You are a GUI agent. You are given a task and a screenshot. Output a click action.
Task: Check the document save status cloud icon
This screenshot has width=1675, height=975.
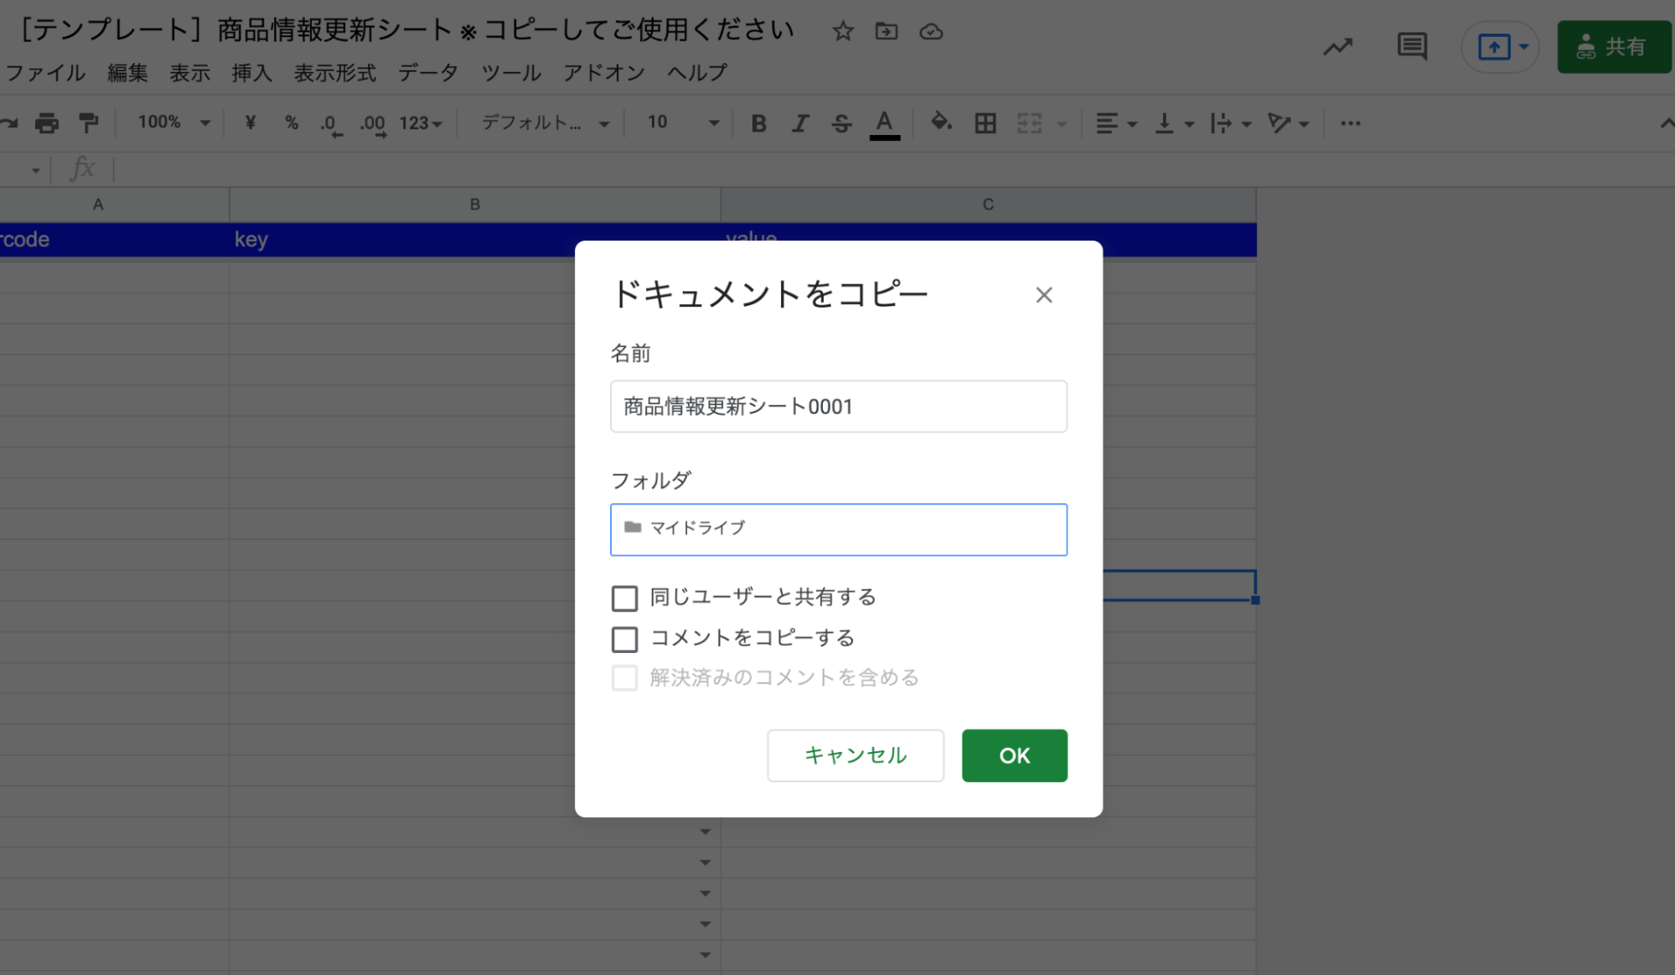coord(931,31)
